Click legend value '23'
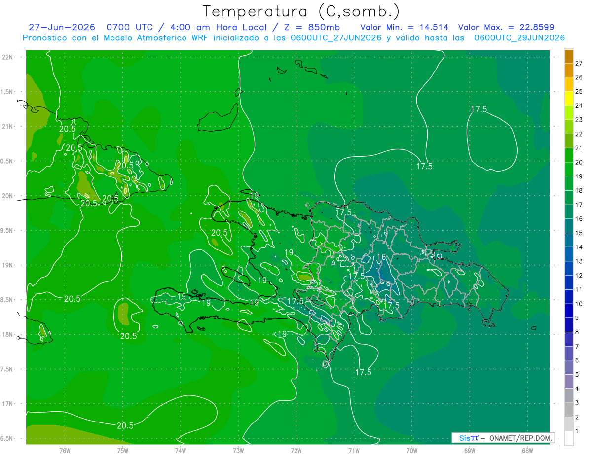 point(579,120)
